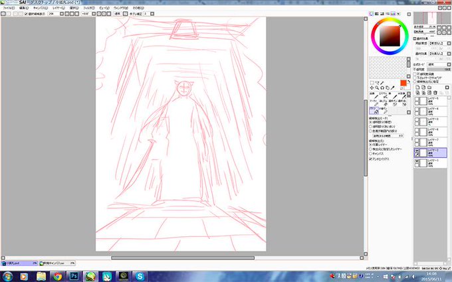Open the paper texture dropdown
This screenshot has height=282, width=452.
[x=449, y=43]
